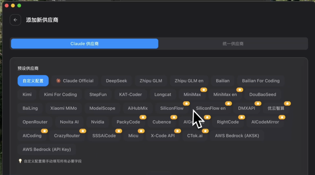Click the star badge on MiniMax
This screenshot has width=315, height=175.
[x=204, y=90]
